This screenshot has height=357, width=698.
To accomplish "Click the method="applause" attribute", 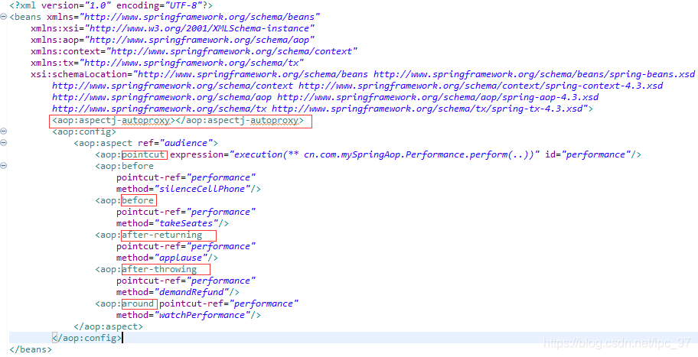I will click(x=162, y=258).
